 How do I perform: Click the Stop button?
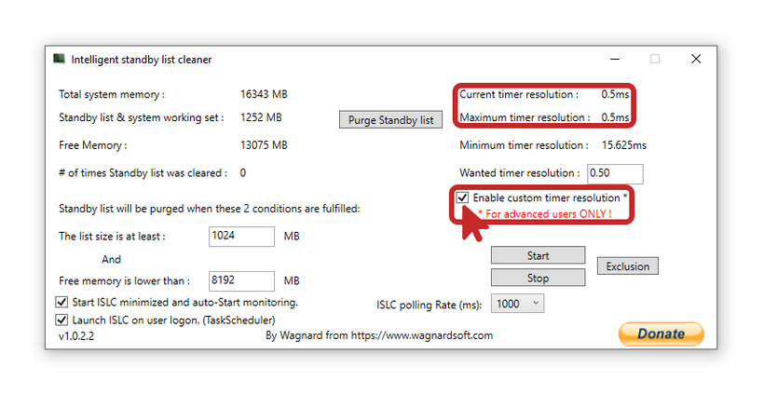[538, 278]
